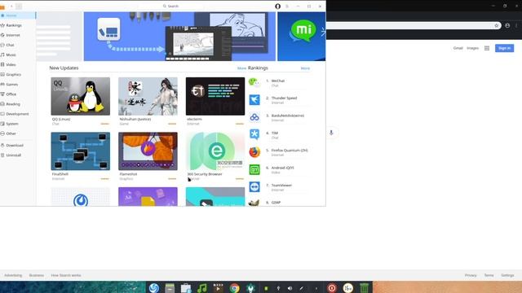Image resolution: width=522 pixels, height=293 pixels.
Task: Launch the movie player from the dock
Action: tap(218, 288)
